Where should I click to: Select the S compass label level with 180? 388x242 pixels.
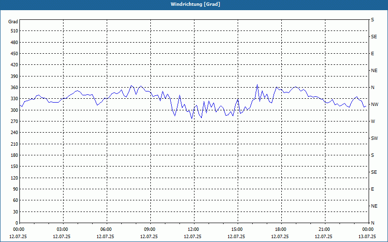(x=372, y=155)
